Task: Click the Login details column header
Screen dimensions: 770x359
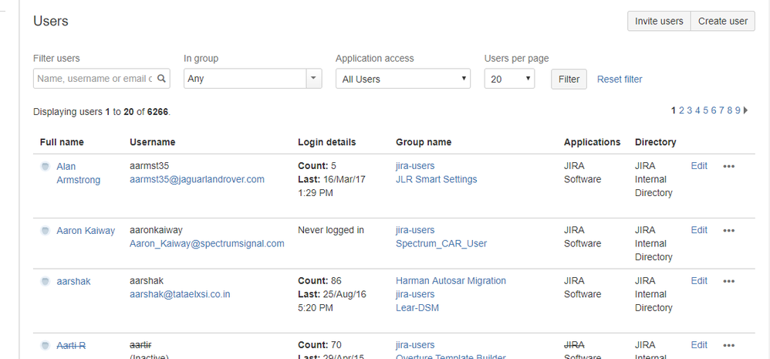Action: pos(326,142)
